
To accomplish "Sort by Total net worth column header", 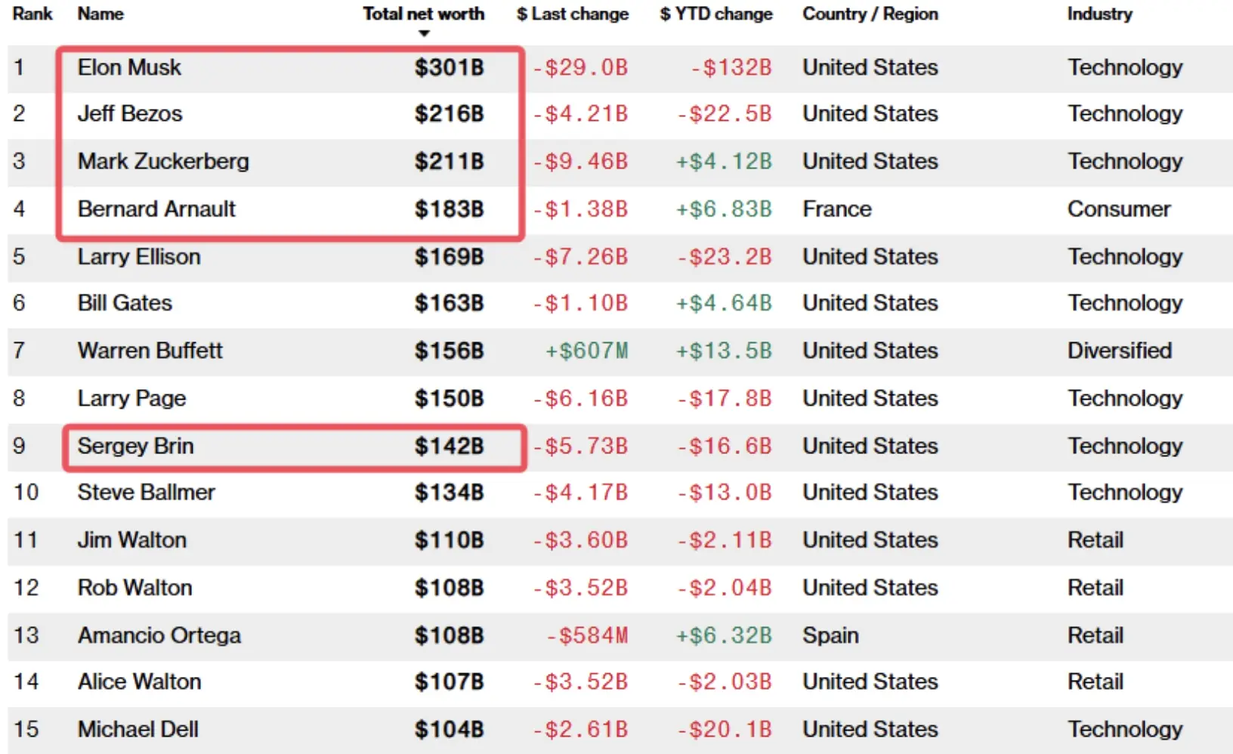I will (x=423, y=14).
